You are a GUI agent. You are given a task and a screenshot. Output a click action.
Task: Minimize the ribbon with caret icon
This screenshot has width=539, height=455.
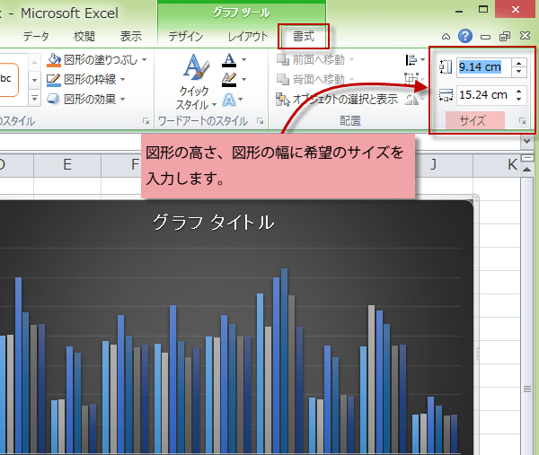click(446, 36)
